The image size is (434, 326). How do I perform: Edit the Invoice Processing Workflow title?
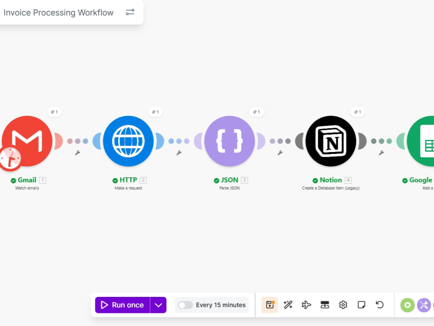click(x=59, y=13)
